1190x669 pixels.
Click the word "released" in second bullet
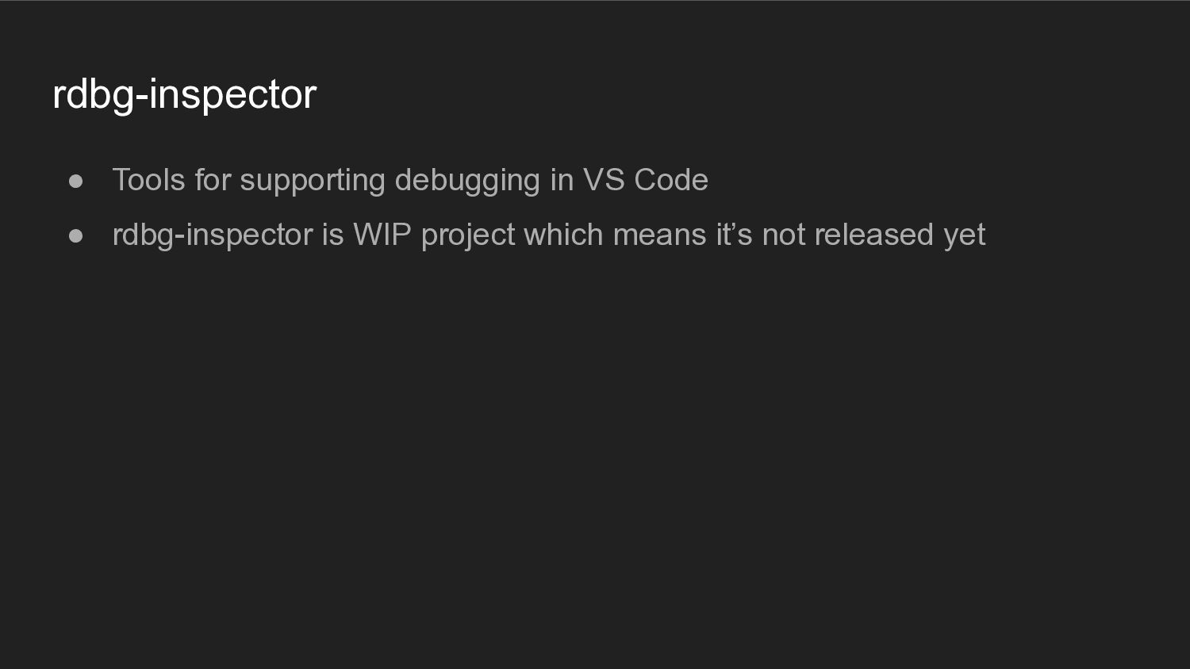coord(874,235)
